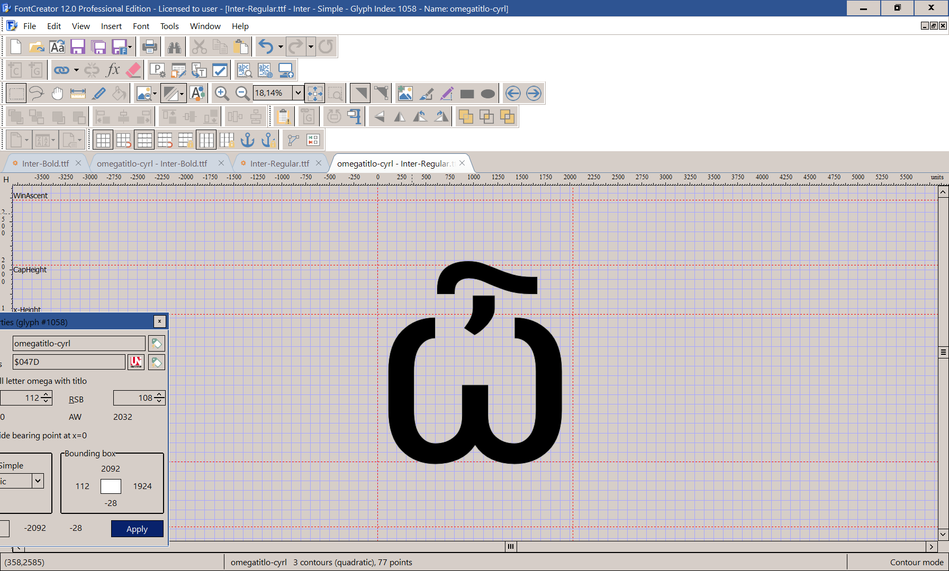Select the freehand lasso selection tool

pyautogui.click(x=37, y=94)
